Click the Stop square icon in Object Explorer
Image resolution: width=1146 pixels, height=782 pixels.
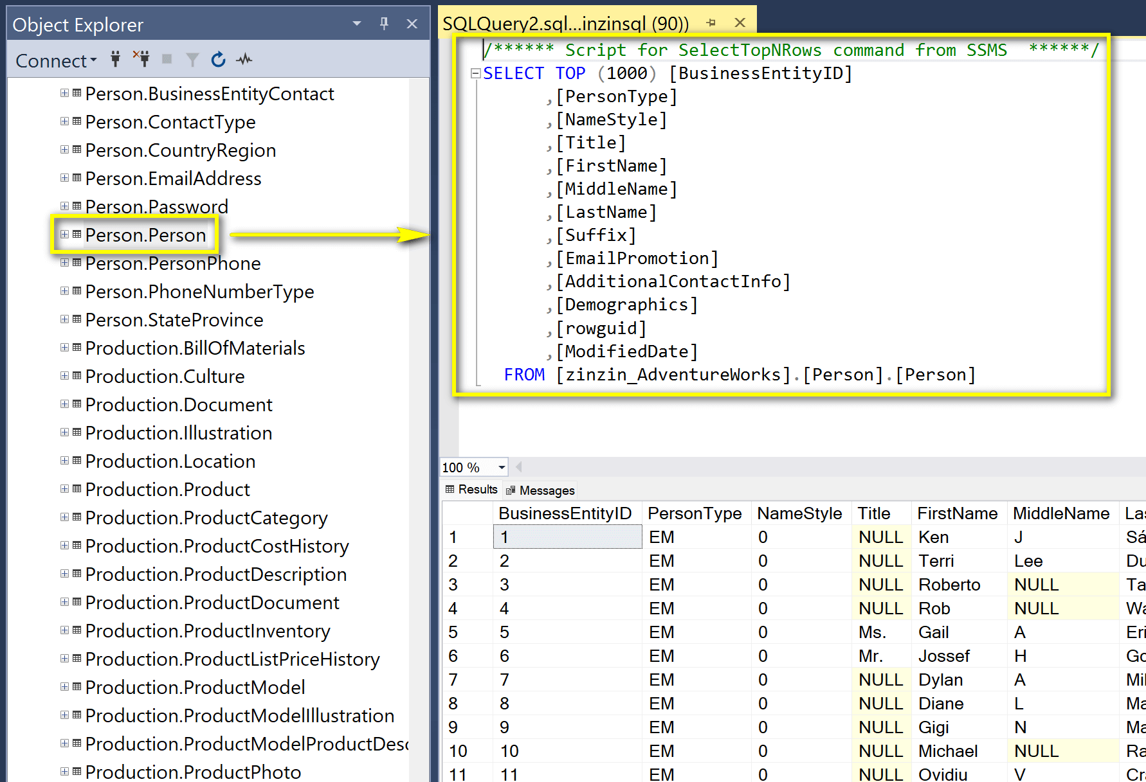click(x=167, y=59)
